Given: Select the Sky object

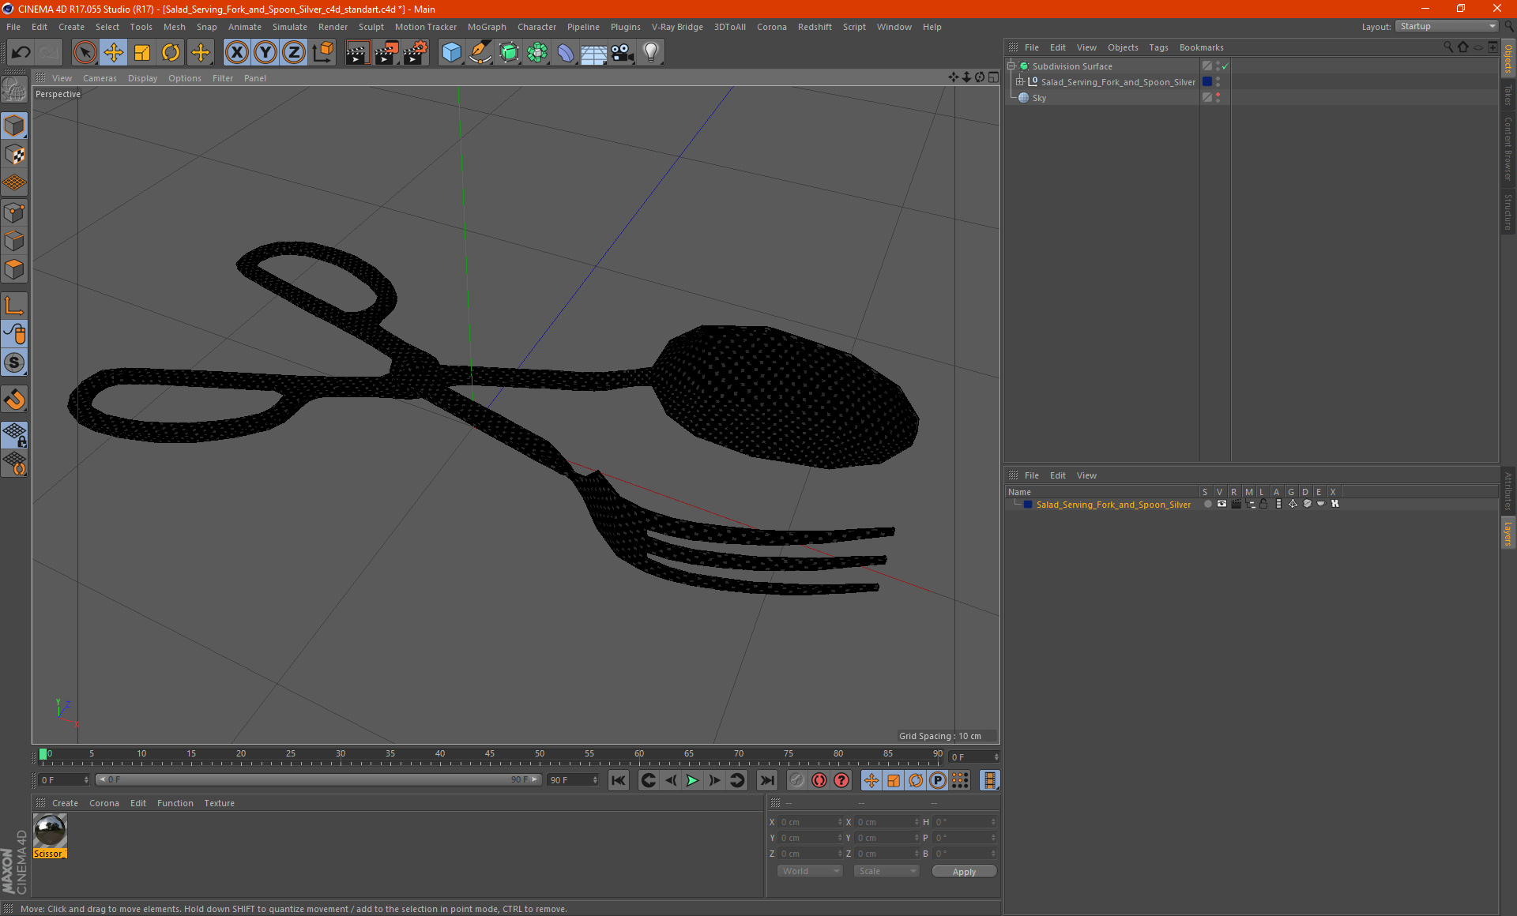Looking at the screenshot, I should tap(1039, 98).
